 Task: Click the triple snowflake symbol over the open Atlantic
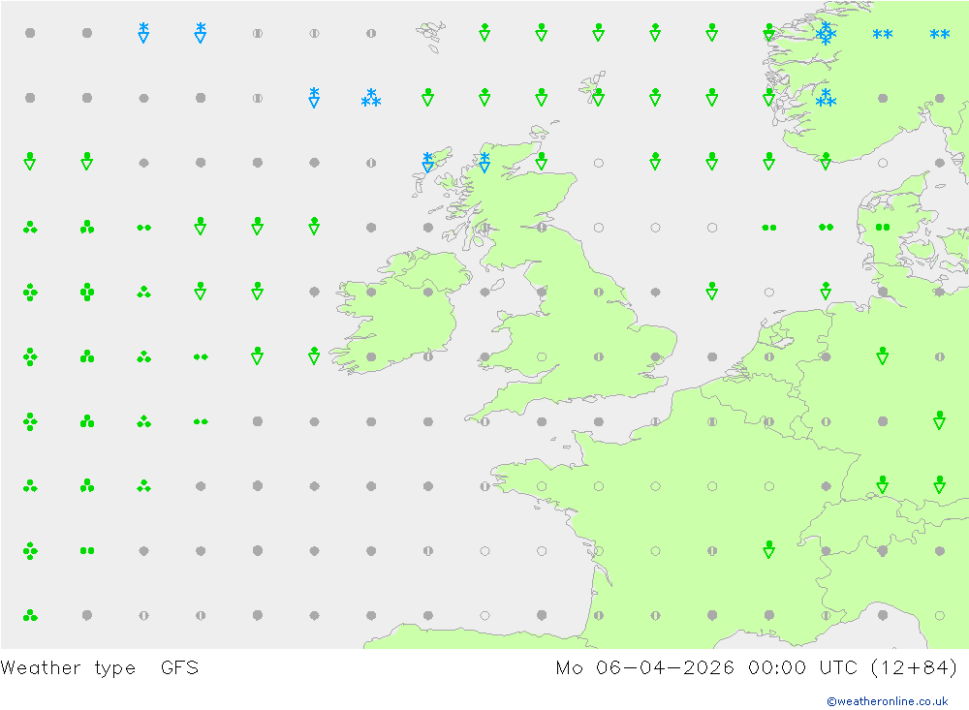[x=371, y=98]
